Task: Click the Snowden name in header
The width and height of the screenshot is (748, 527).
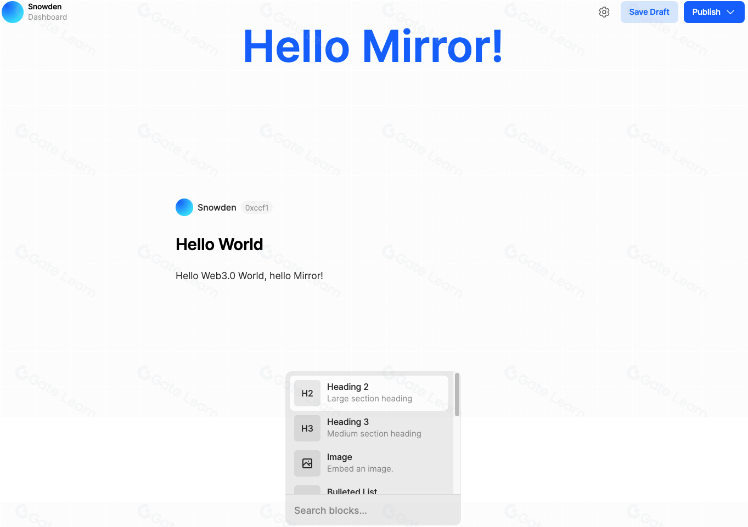Action: coord(45,7)
